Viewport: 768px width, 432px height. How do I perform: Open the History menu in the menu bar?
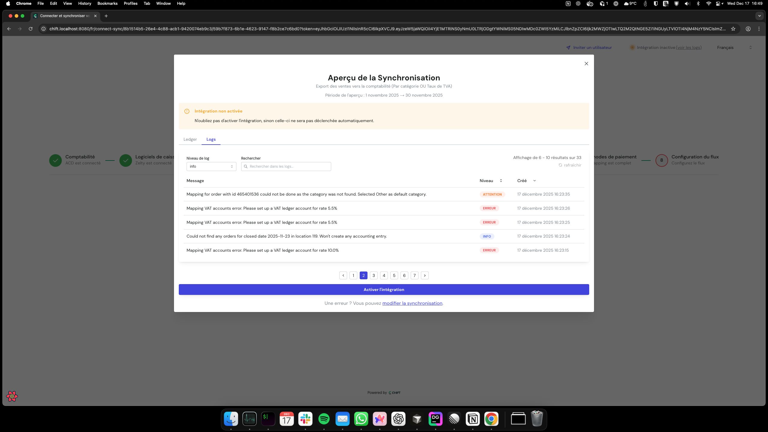(x=84, y=3)
